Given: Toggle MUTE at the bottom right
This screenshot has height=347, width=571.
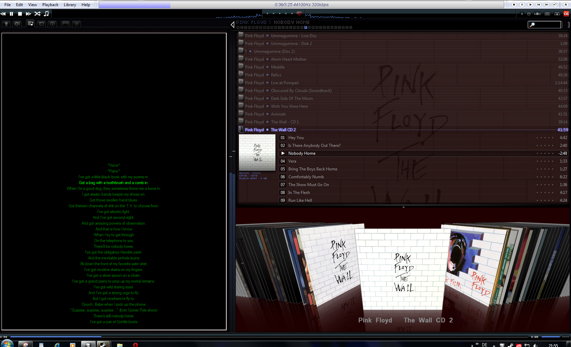Looking at the screenshot, I should (x=566, y=337).
